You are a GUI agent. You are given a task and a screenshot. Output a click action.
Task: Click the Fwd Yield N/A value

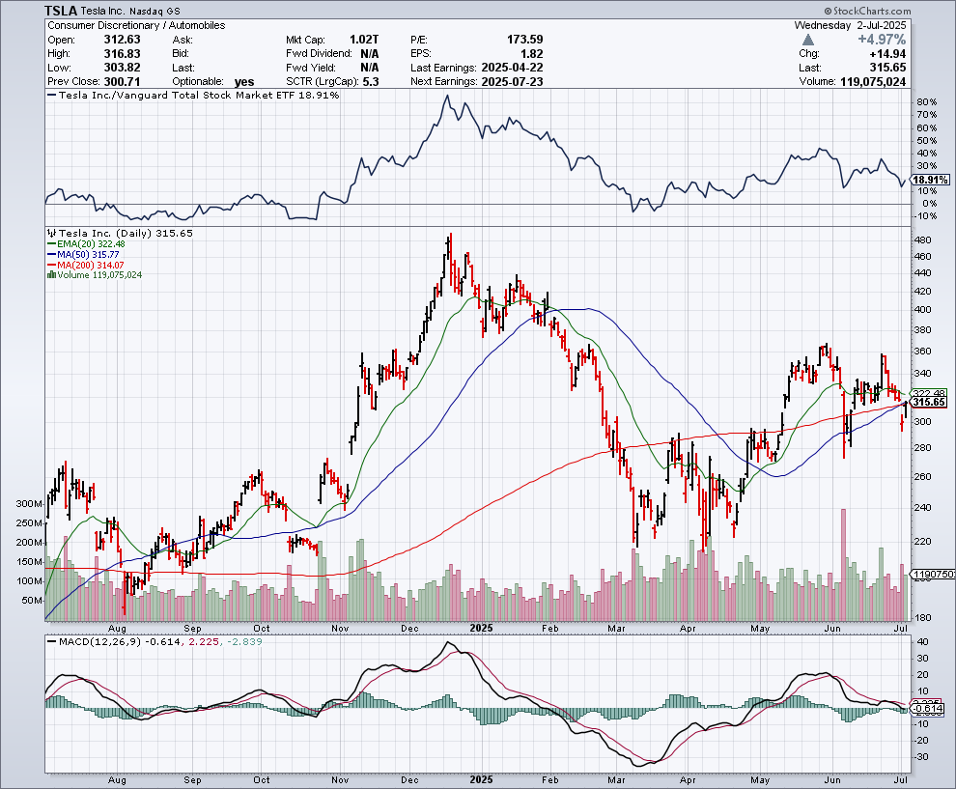(x=370, y=68)
